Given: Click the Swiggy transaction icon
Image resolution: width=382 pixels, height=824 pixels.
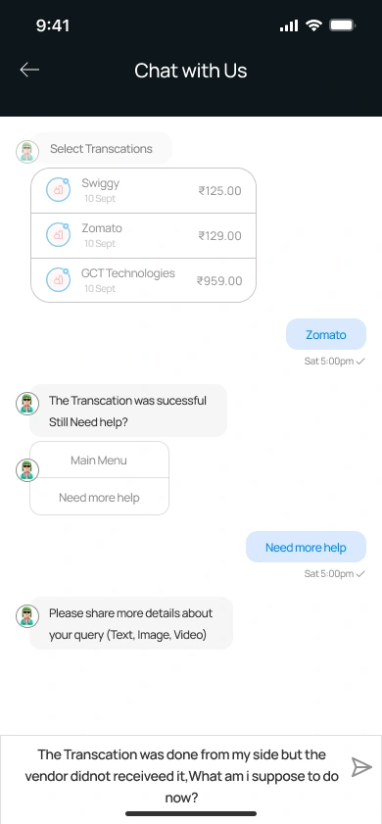Looking at the screenshot, I should tap(59, 190).
